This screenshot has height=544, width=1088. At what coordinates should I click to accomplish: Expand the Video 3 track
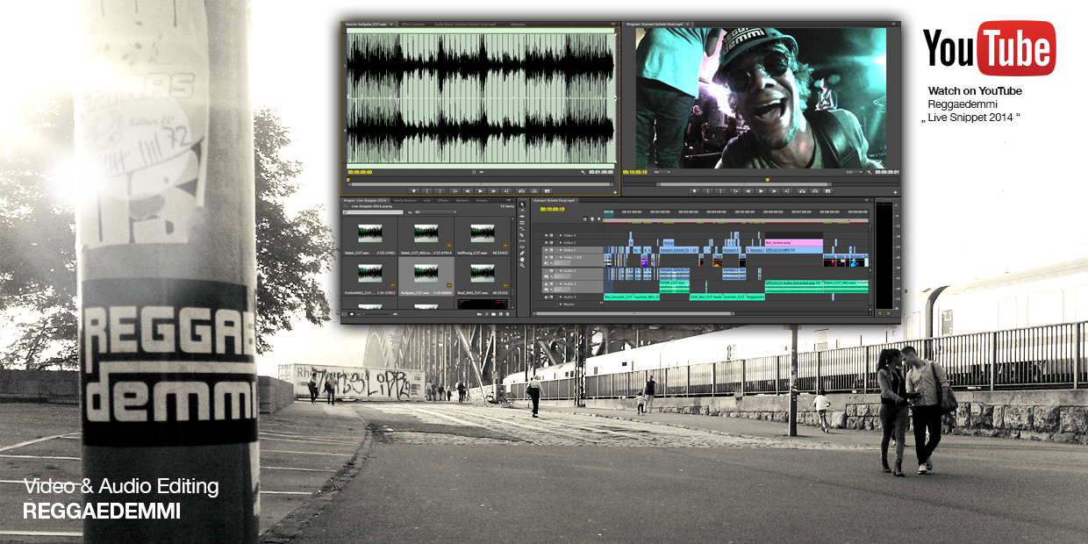[x=561, y=242]
